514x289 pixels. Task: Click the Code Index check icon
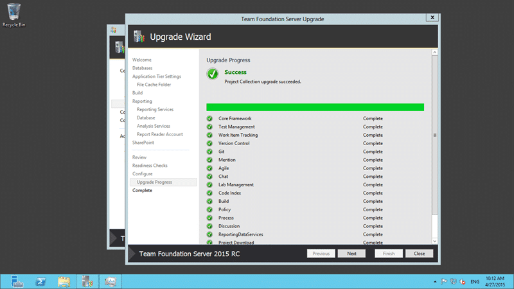click(x=209, y=193)
